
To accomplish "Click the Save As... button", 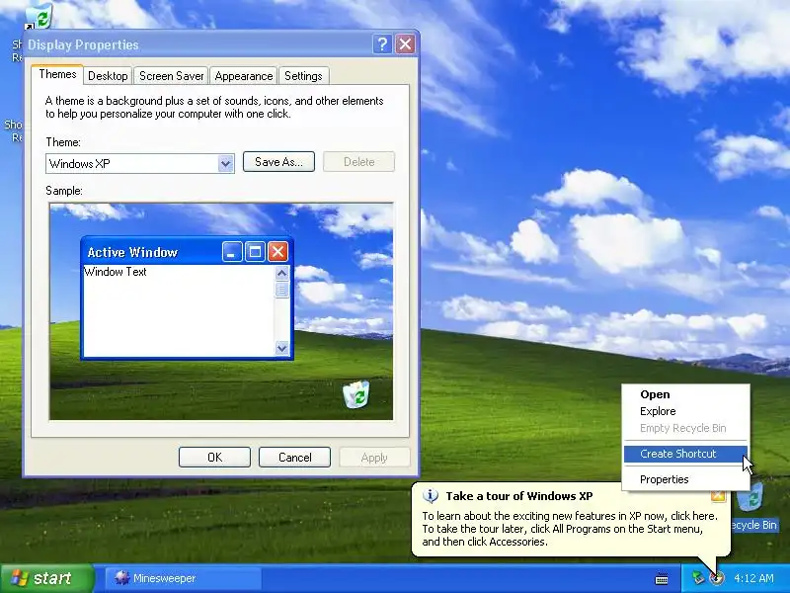I will (x=278, y=162).
